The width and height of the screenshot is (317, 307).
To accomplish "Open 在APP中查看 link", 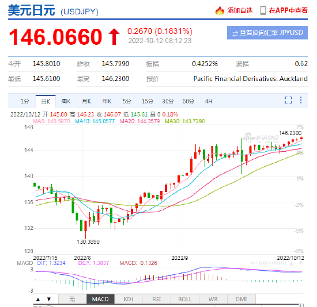I will tap(288, 10).
